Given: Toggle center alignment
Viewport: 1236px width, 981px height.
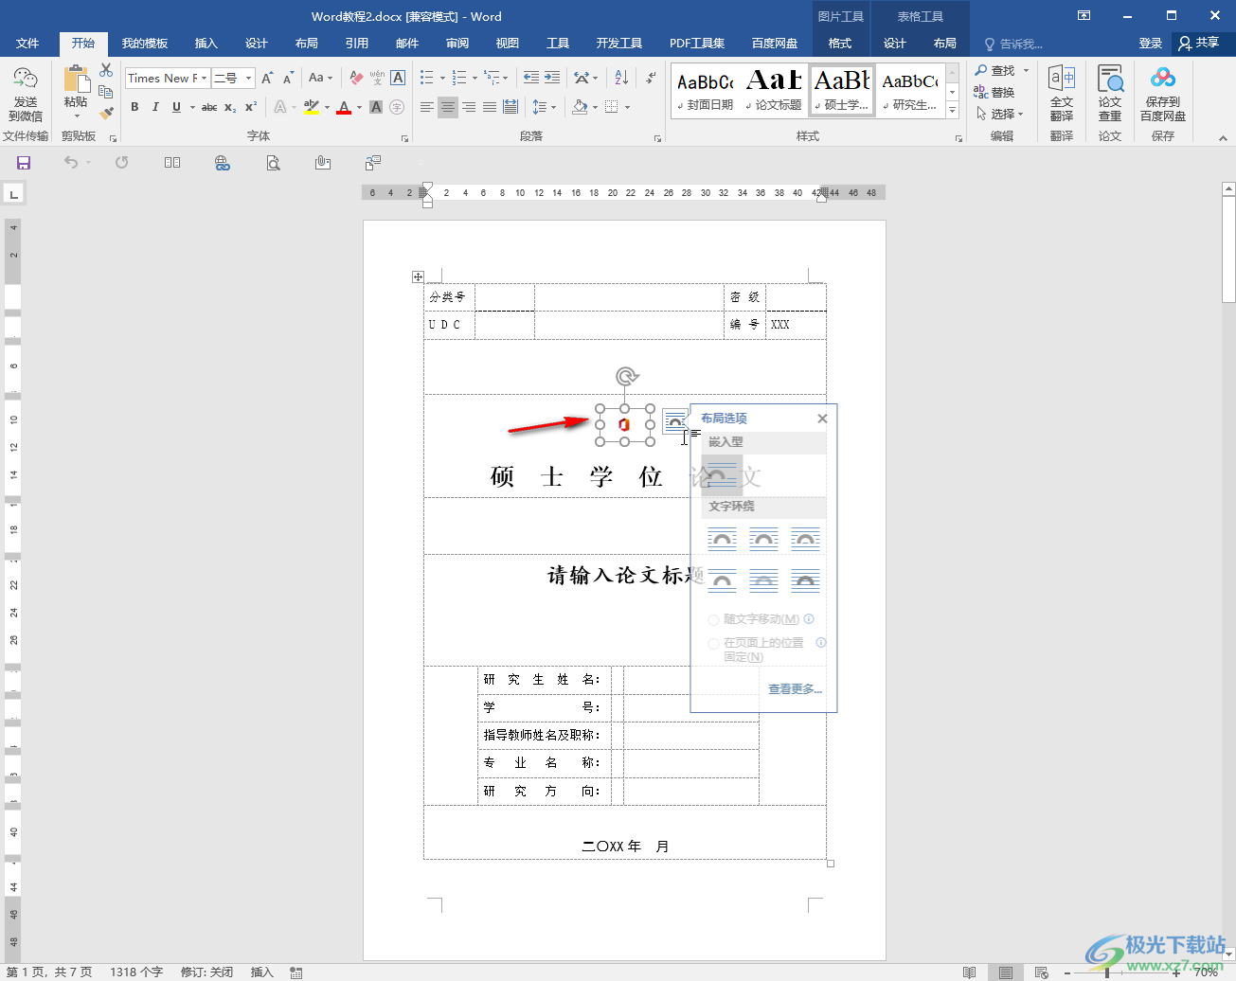Looking at the screenshot, I should coord(448,107).
